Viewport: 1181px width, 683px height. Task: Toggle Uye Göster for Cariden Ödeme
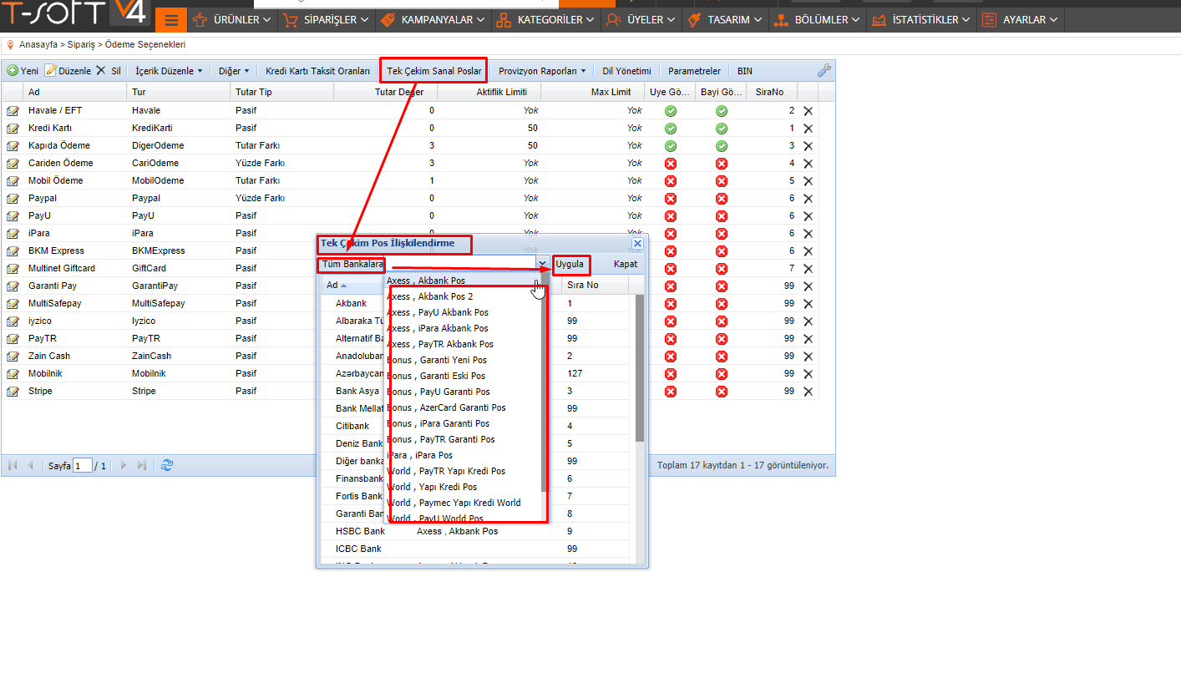point(670,163)
